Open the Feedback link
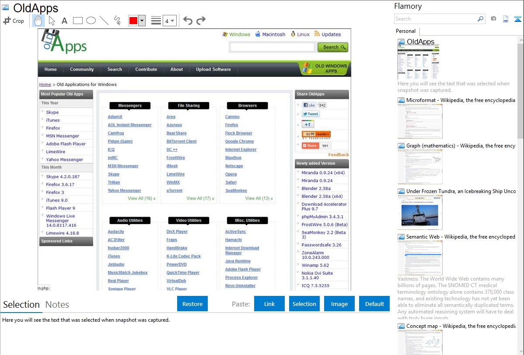This screenshot has height=355, width=524. (338, 155)
